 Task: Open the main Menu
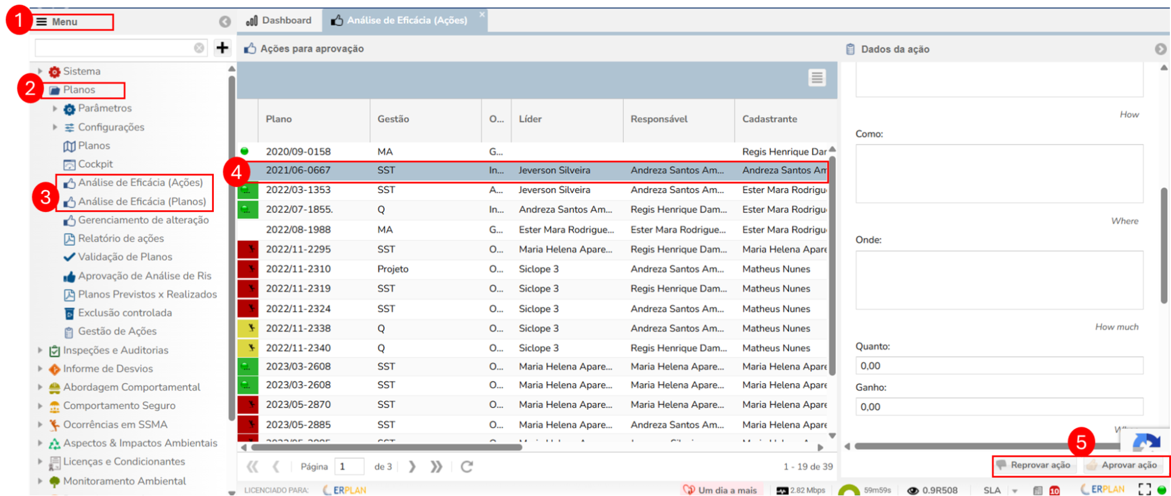tap(64, 22)
